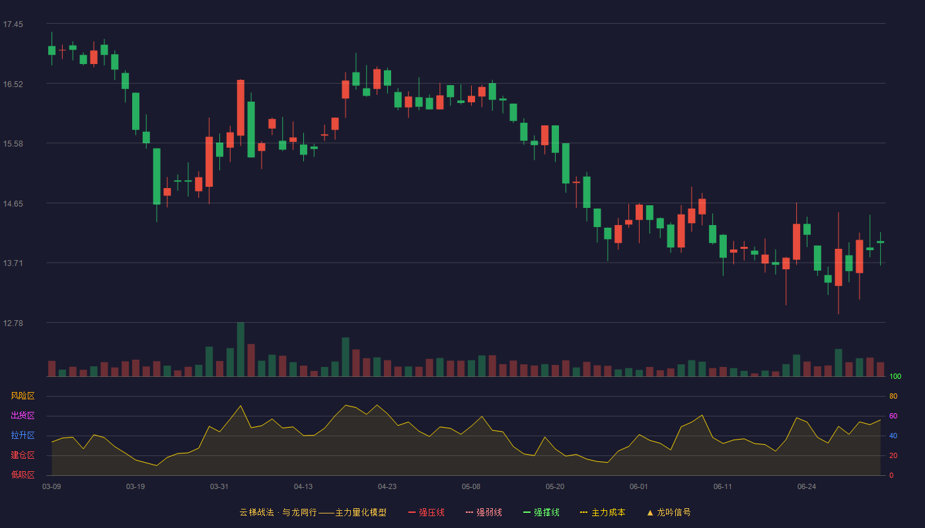Click the 14.65 price axis label
The width and height of the screenshot is (925, 528).
tap(13, 204)
